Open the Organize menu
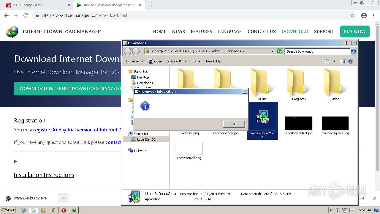Image resolution: width=380 pixels, height=214 pixels. pyautogui.click(x=134, y=61)
